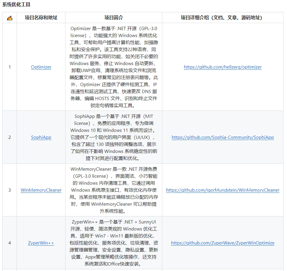Visit github.com/Sophia-Community/SophiApp URL
287x271 pixels.
coord(223,137)
